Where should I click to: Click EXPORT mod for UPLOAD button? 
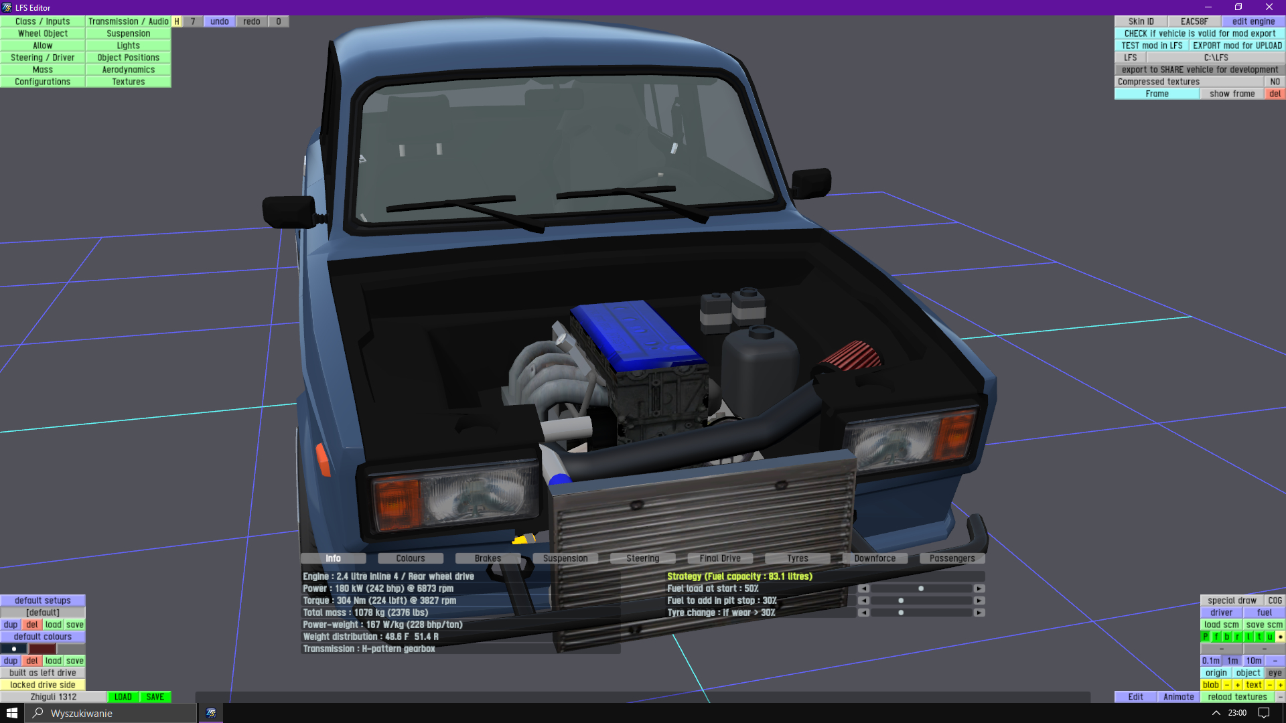(1237, 46)
